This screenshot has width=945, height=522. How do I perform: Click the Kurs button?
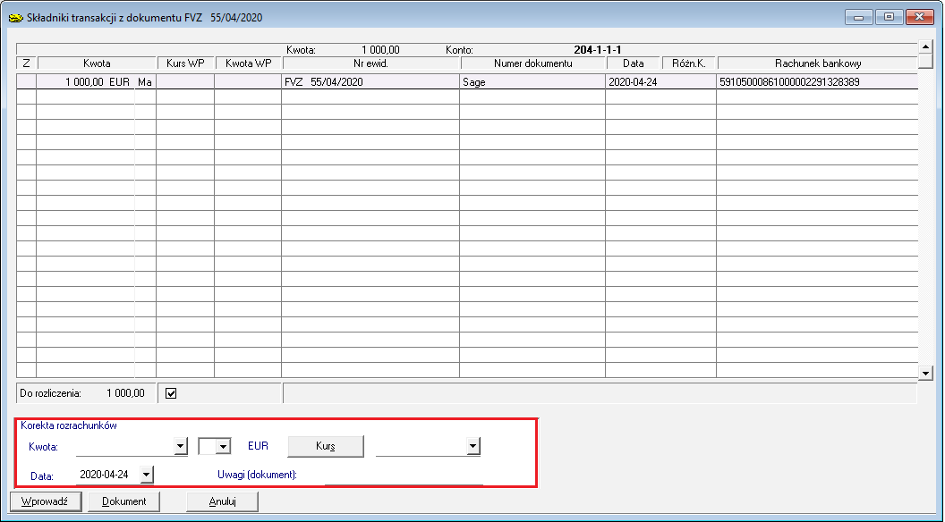[326, 446]
